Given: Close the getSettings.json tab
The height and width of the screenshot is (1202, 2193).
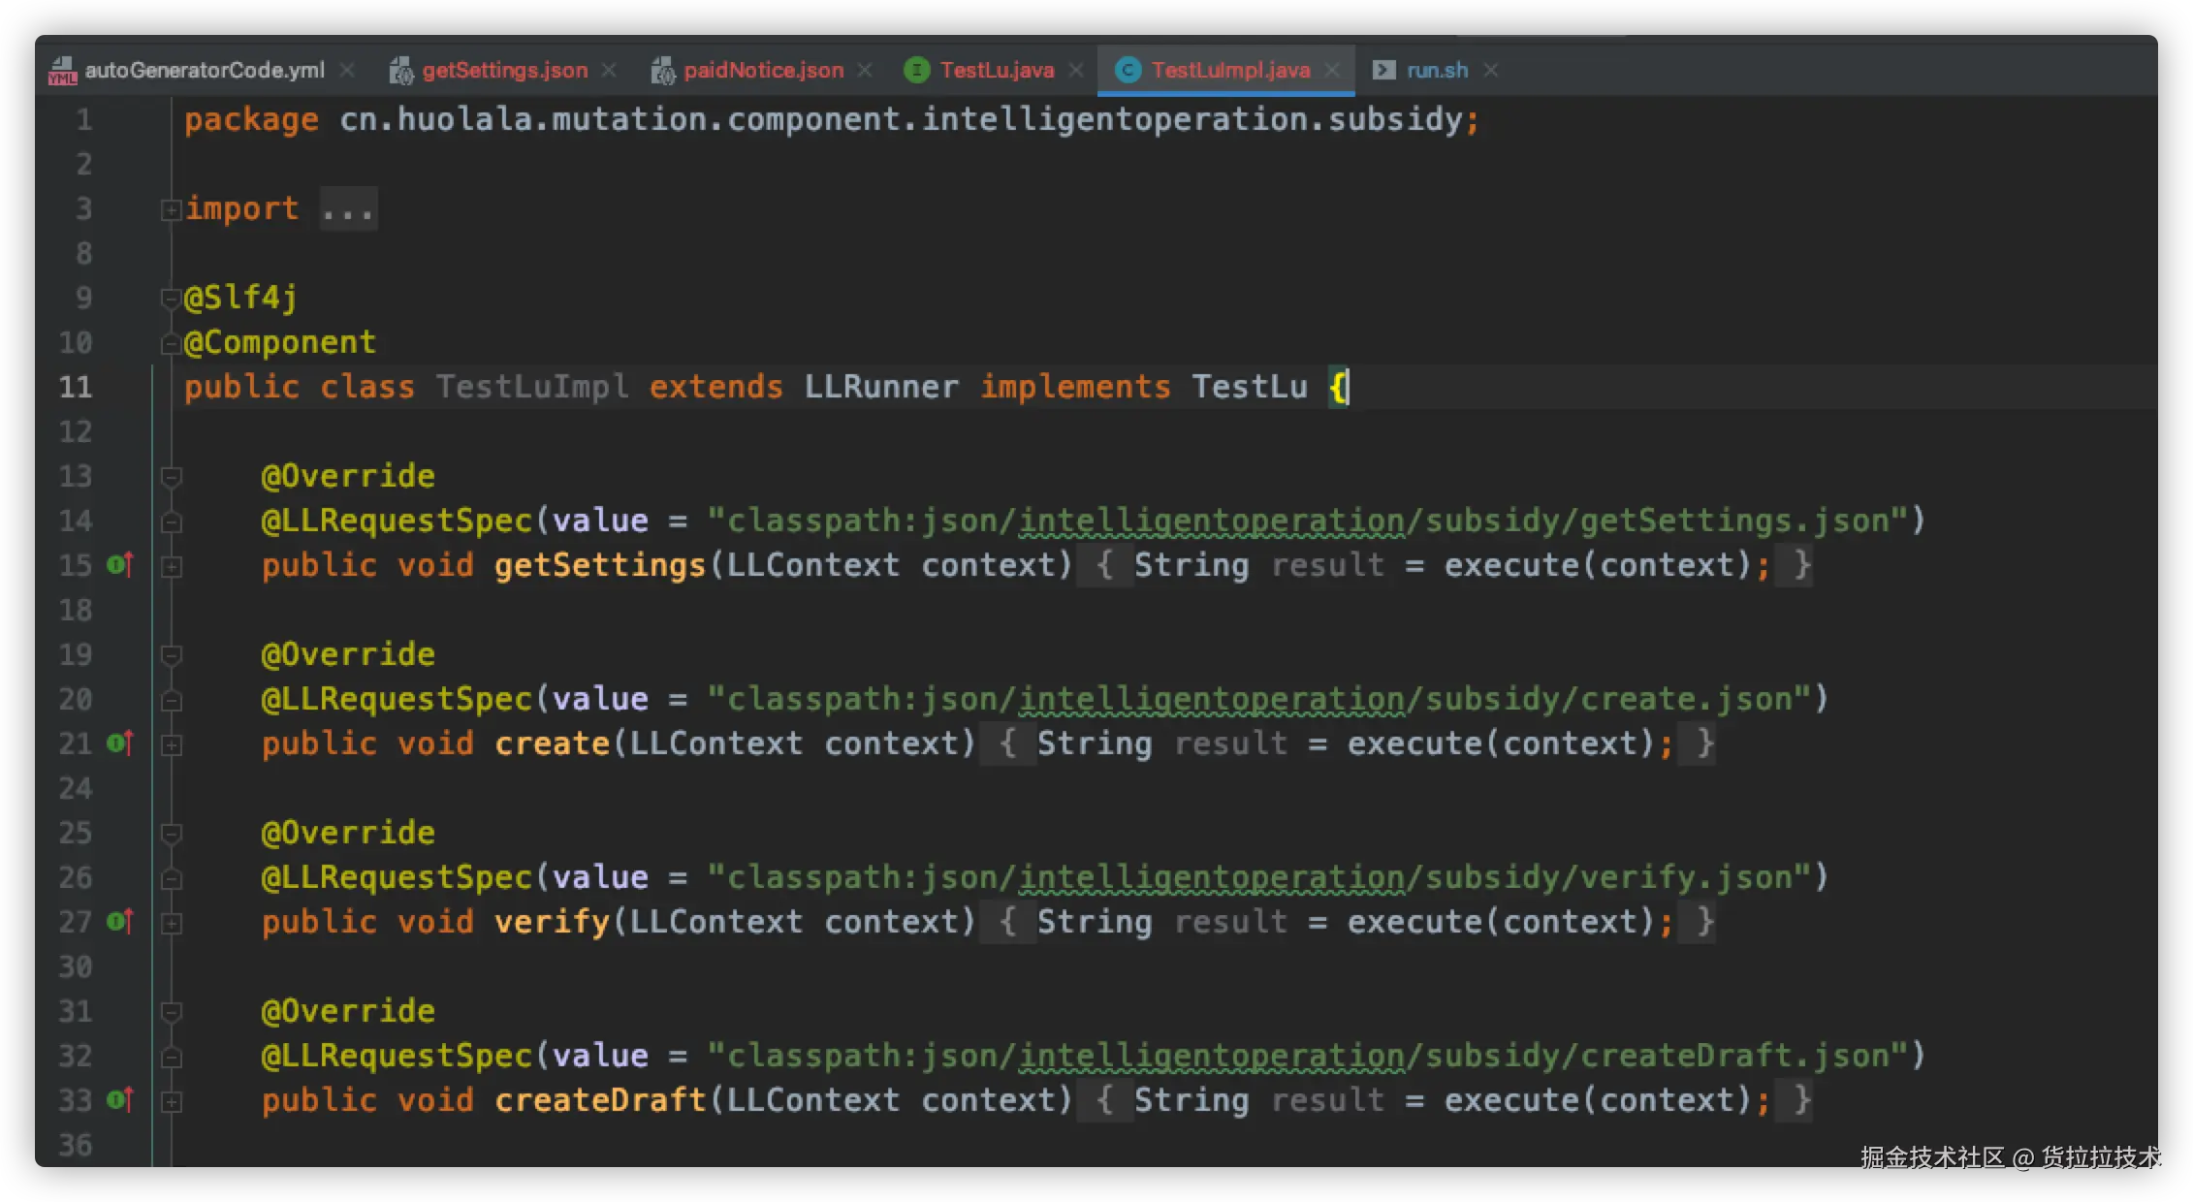Looking at the screenshot, I should [609, 70].
